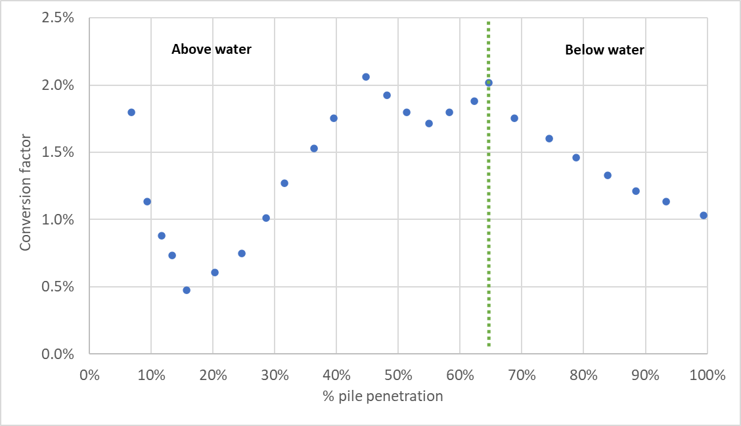Select the data point on the green dotted line
The image size is (741, 426).
pos(489,83)
